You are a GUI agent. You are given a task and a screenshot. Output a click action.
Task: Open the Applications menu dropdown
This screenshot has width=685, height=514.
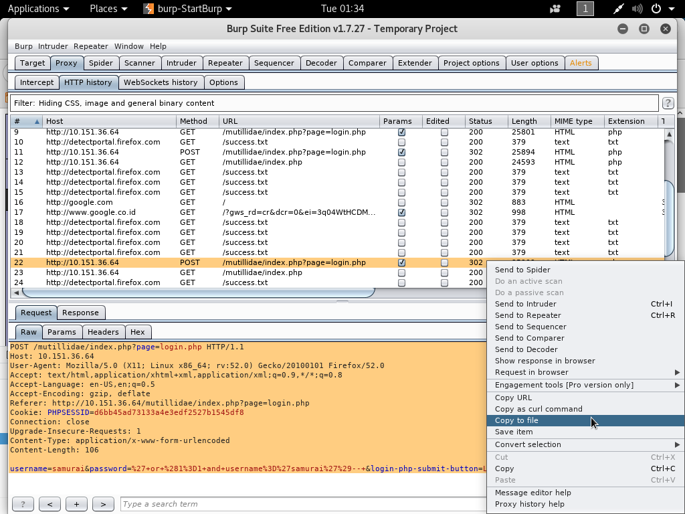point(37,9)
